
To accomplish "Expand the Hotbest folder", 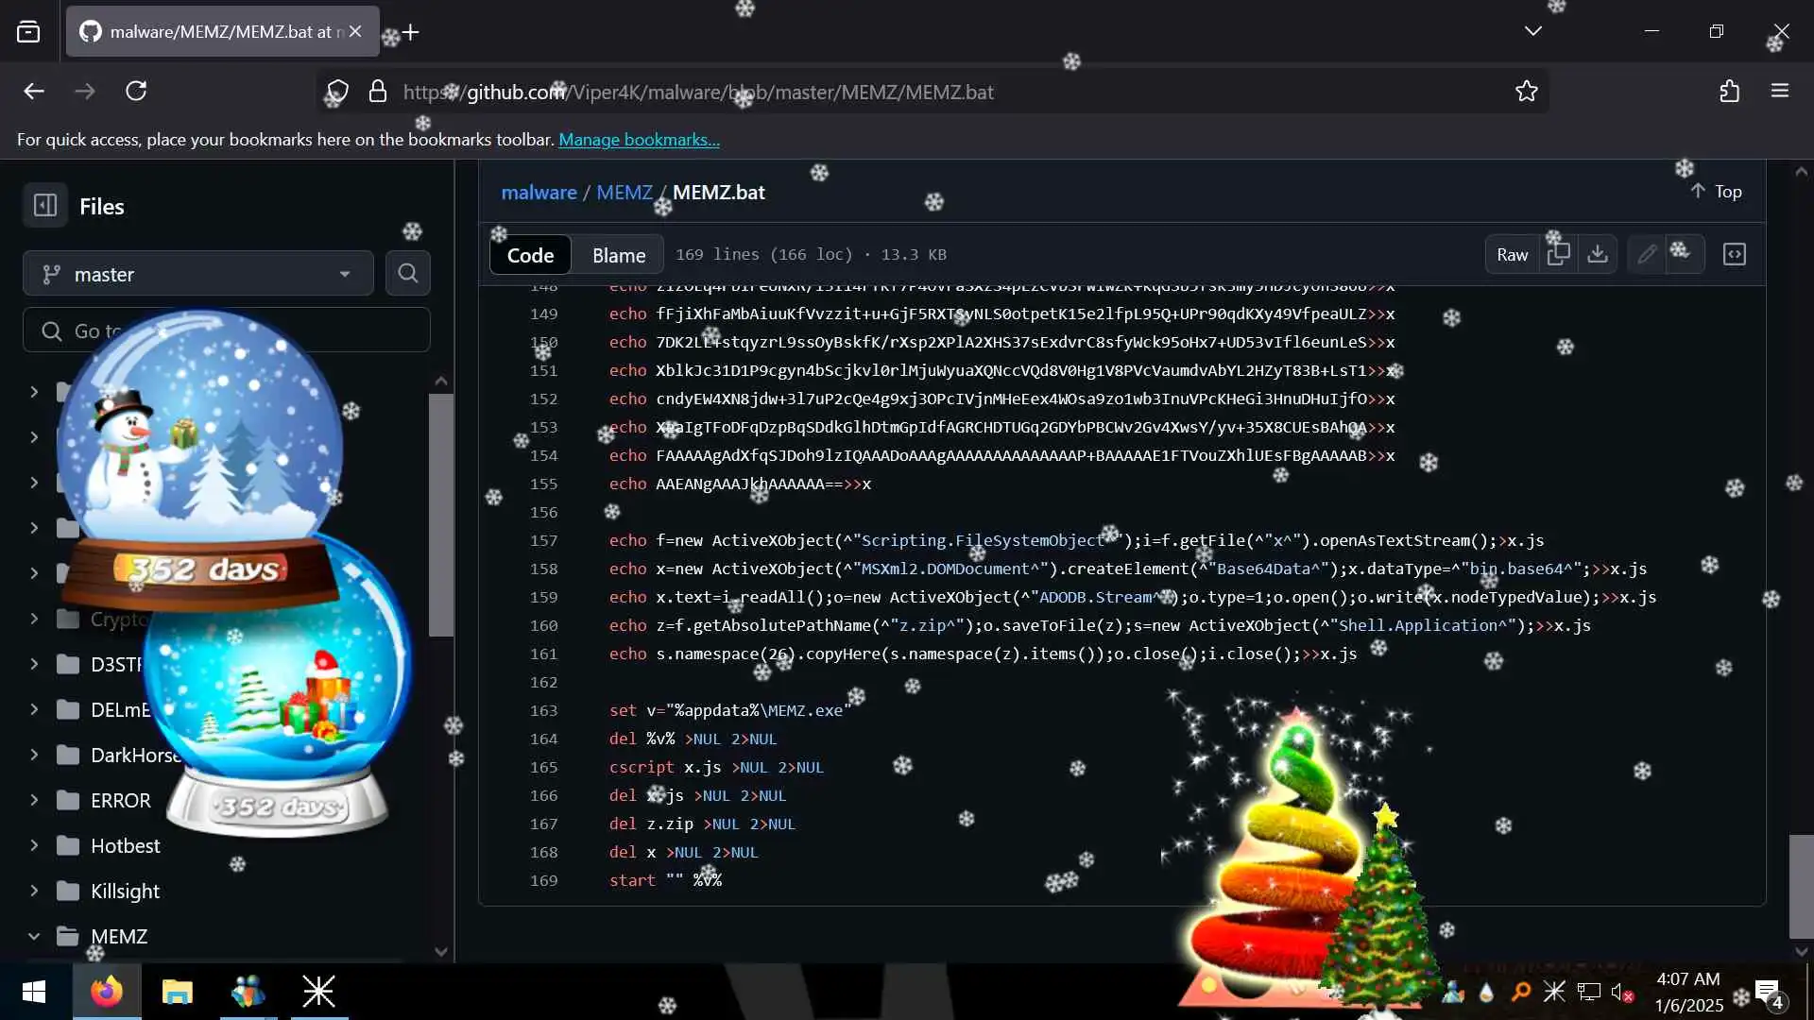I will tap(34, 845).
